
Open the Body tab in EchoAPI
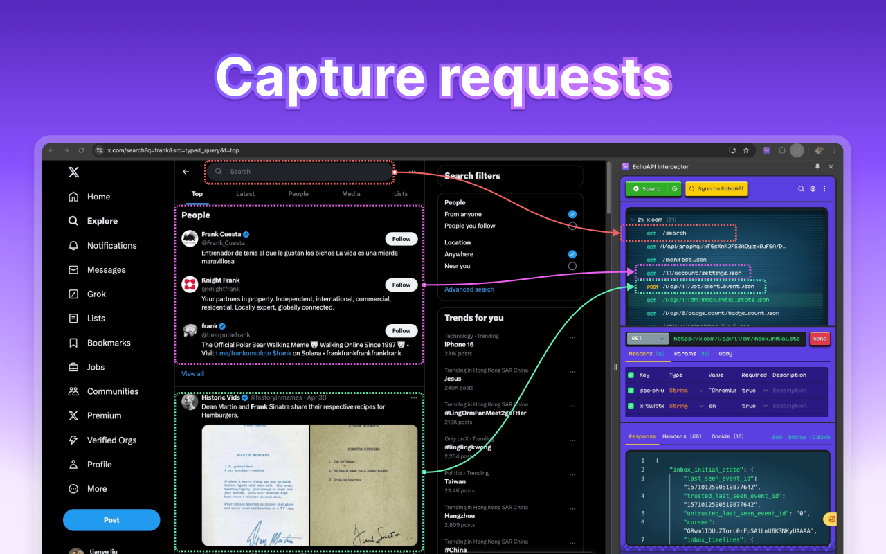click(x=725, y=354)
